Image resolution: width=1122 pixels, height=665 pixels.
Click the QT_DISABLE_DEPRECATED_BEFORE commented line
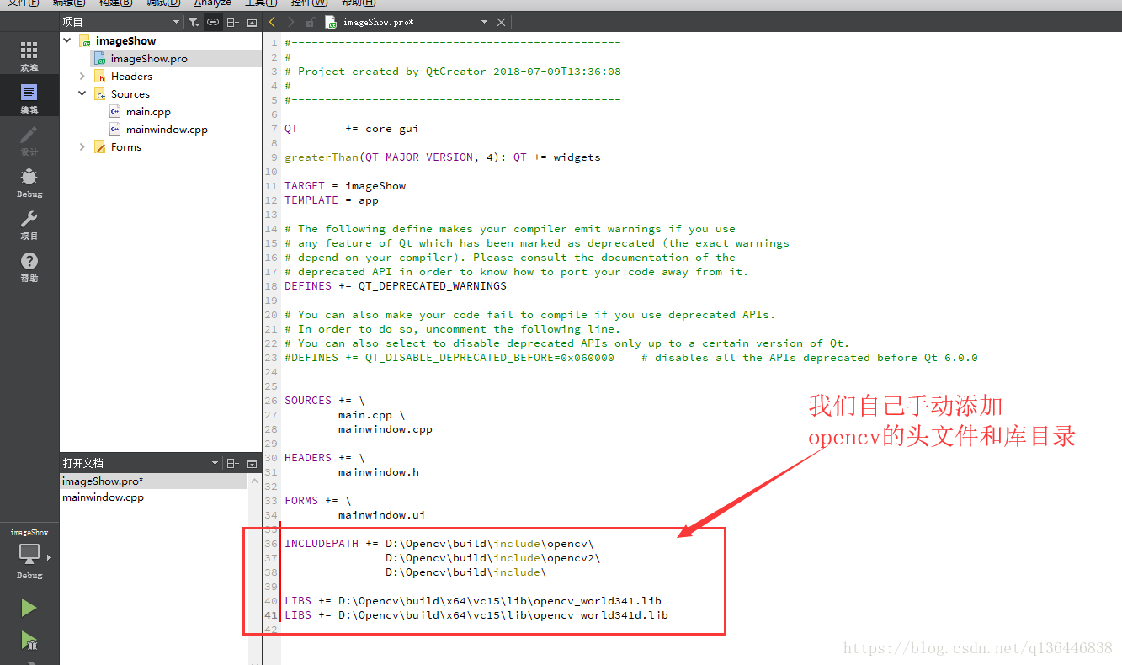click(x=631, y=357)
